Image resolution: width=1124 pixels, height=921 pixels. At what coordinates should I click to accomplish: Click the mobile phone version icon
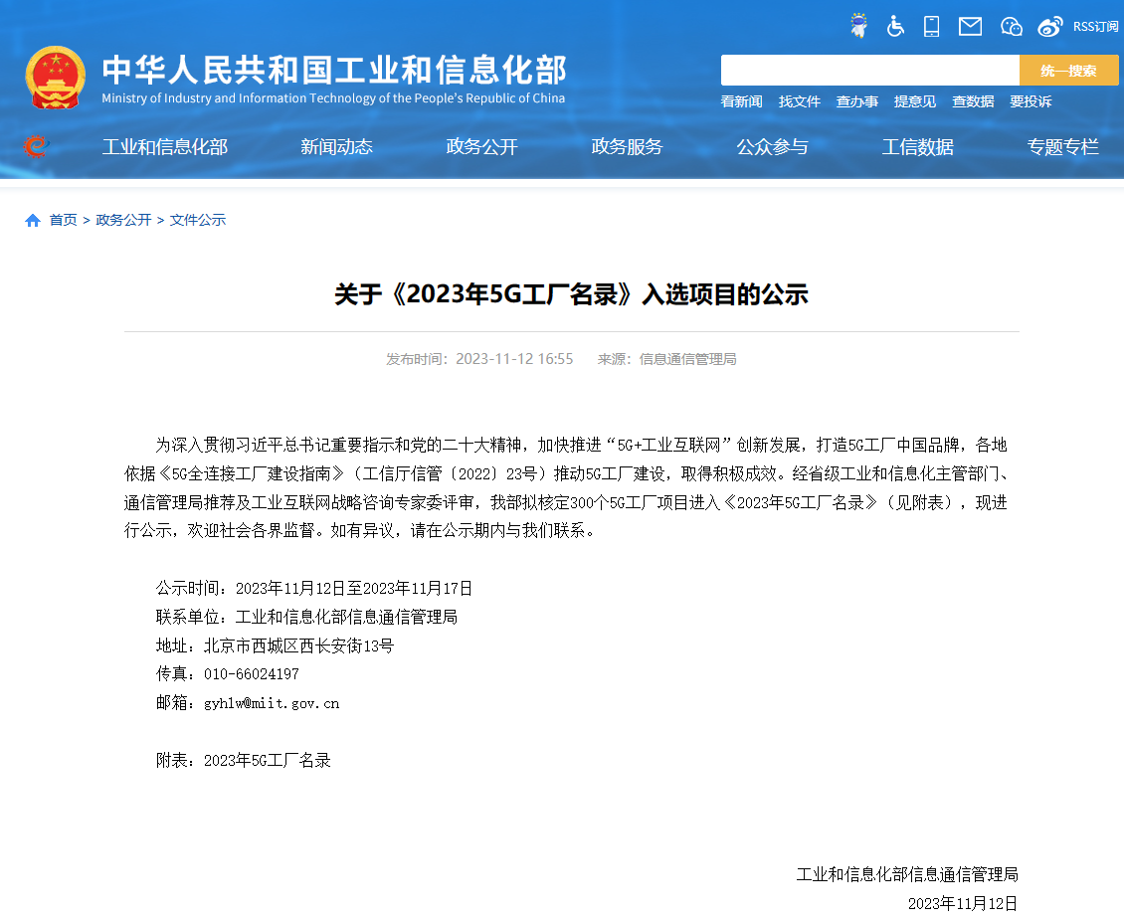coord(931,26)
